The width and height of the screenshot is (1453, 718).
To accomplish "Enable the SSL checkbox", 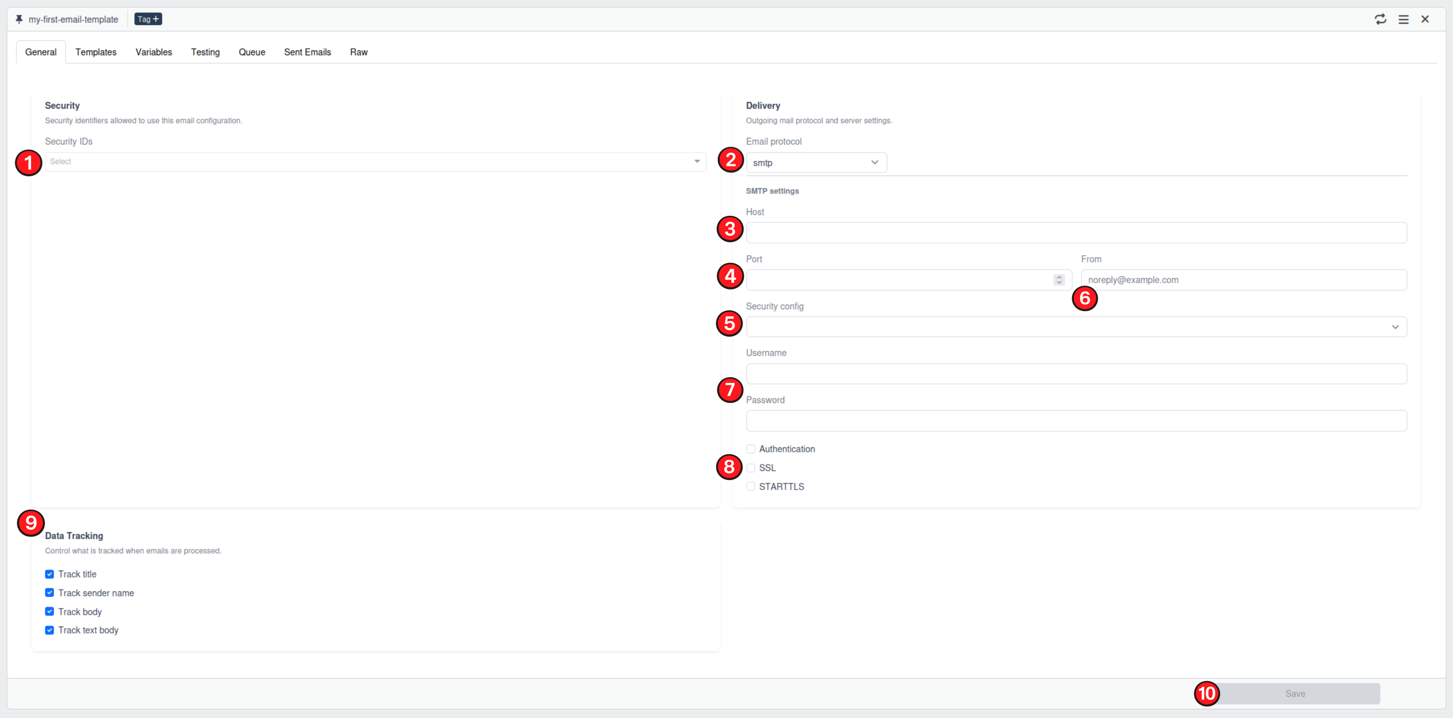I will point(750,468).
